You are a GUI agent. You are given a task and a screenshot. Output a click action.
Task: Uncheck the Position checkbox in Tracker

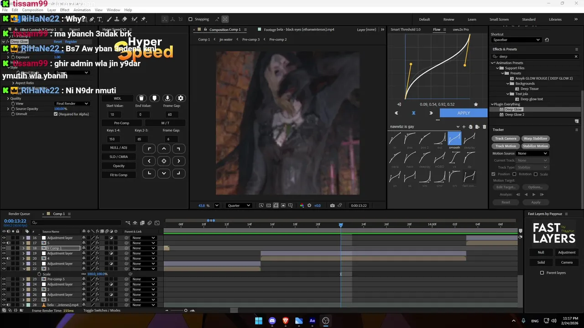pyautogui.click(x=493, y=174)
